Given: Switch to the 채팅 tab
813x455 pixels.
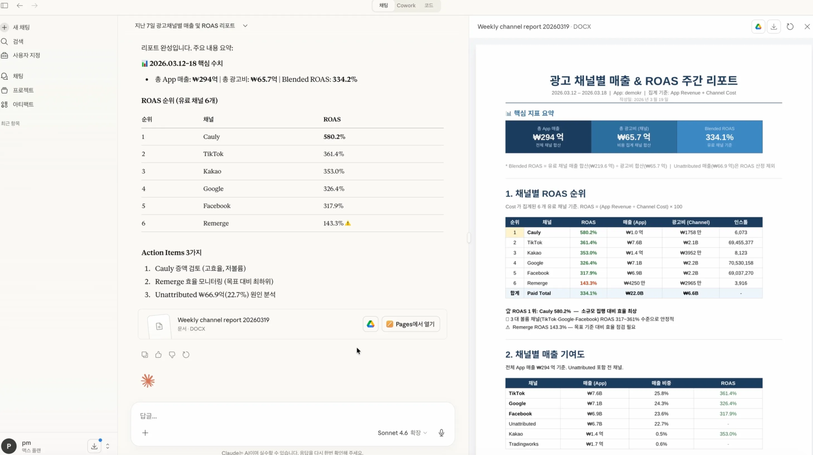Looking at the screenshot, I should 383,5.
